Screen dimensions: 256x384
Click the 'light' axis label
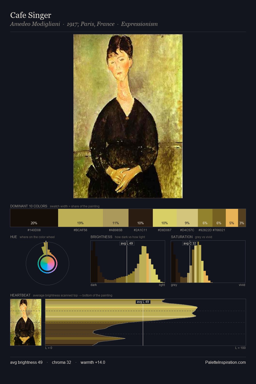click(x=162, y=285)
